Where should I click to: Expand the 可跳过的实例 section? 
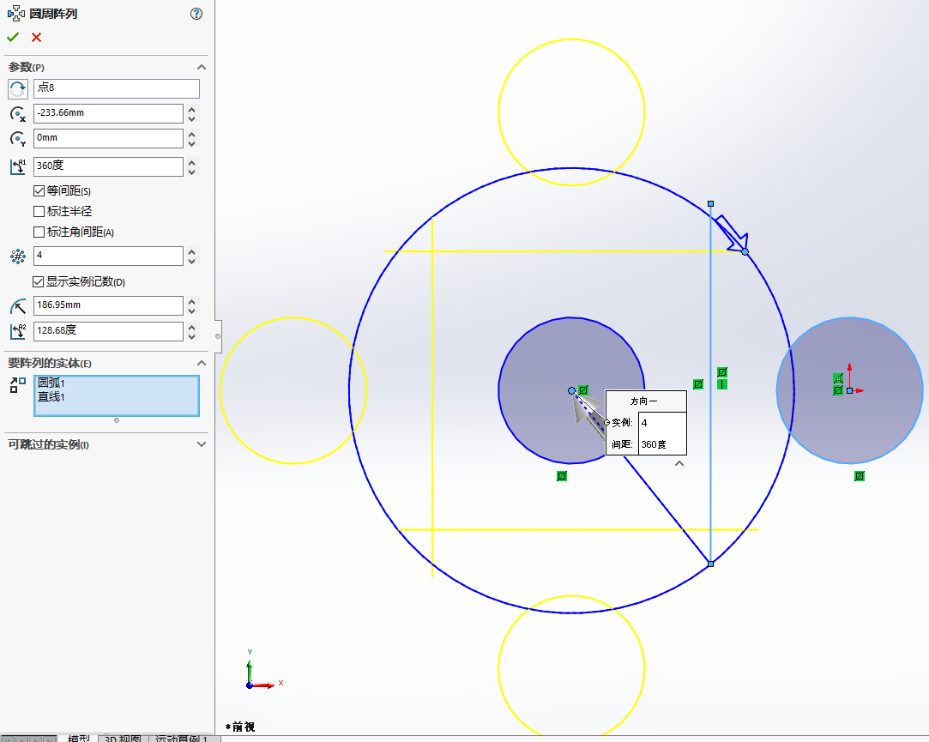point(202,443)
